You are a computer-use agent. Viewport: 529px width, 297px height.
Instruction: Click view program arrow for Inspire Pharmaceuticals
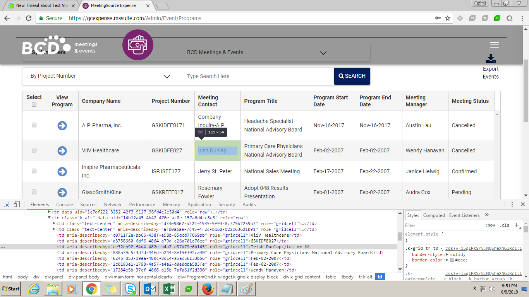pos(62,171)
